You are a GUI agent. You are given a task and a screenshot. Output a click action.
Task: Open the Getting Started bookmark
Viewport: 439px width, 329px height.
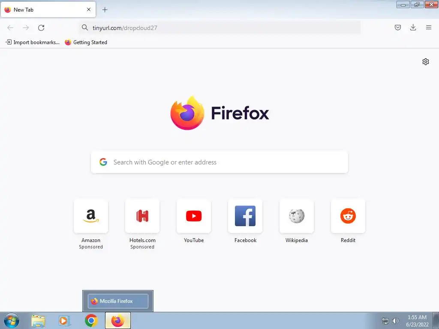(x=86, y=42)
